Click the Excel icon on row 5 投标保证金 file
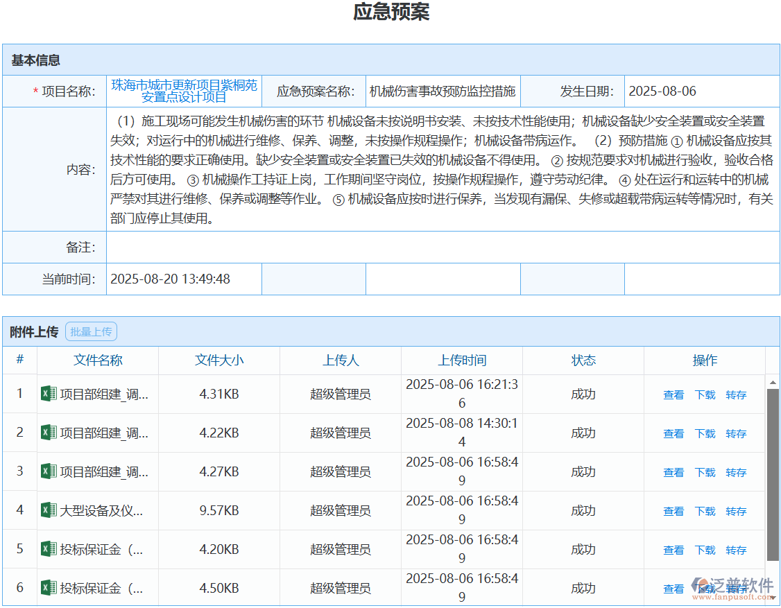 47,549
